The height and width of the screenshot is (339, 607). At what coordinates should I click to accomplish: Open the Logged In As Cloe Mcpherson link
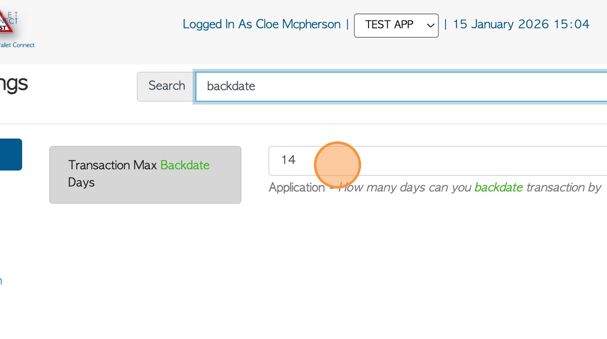point(261,24)
